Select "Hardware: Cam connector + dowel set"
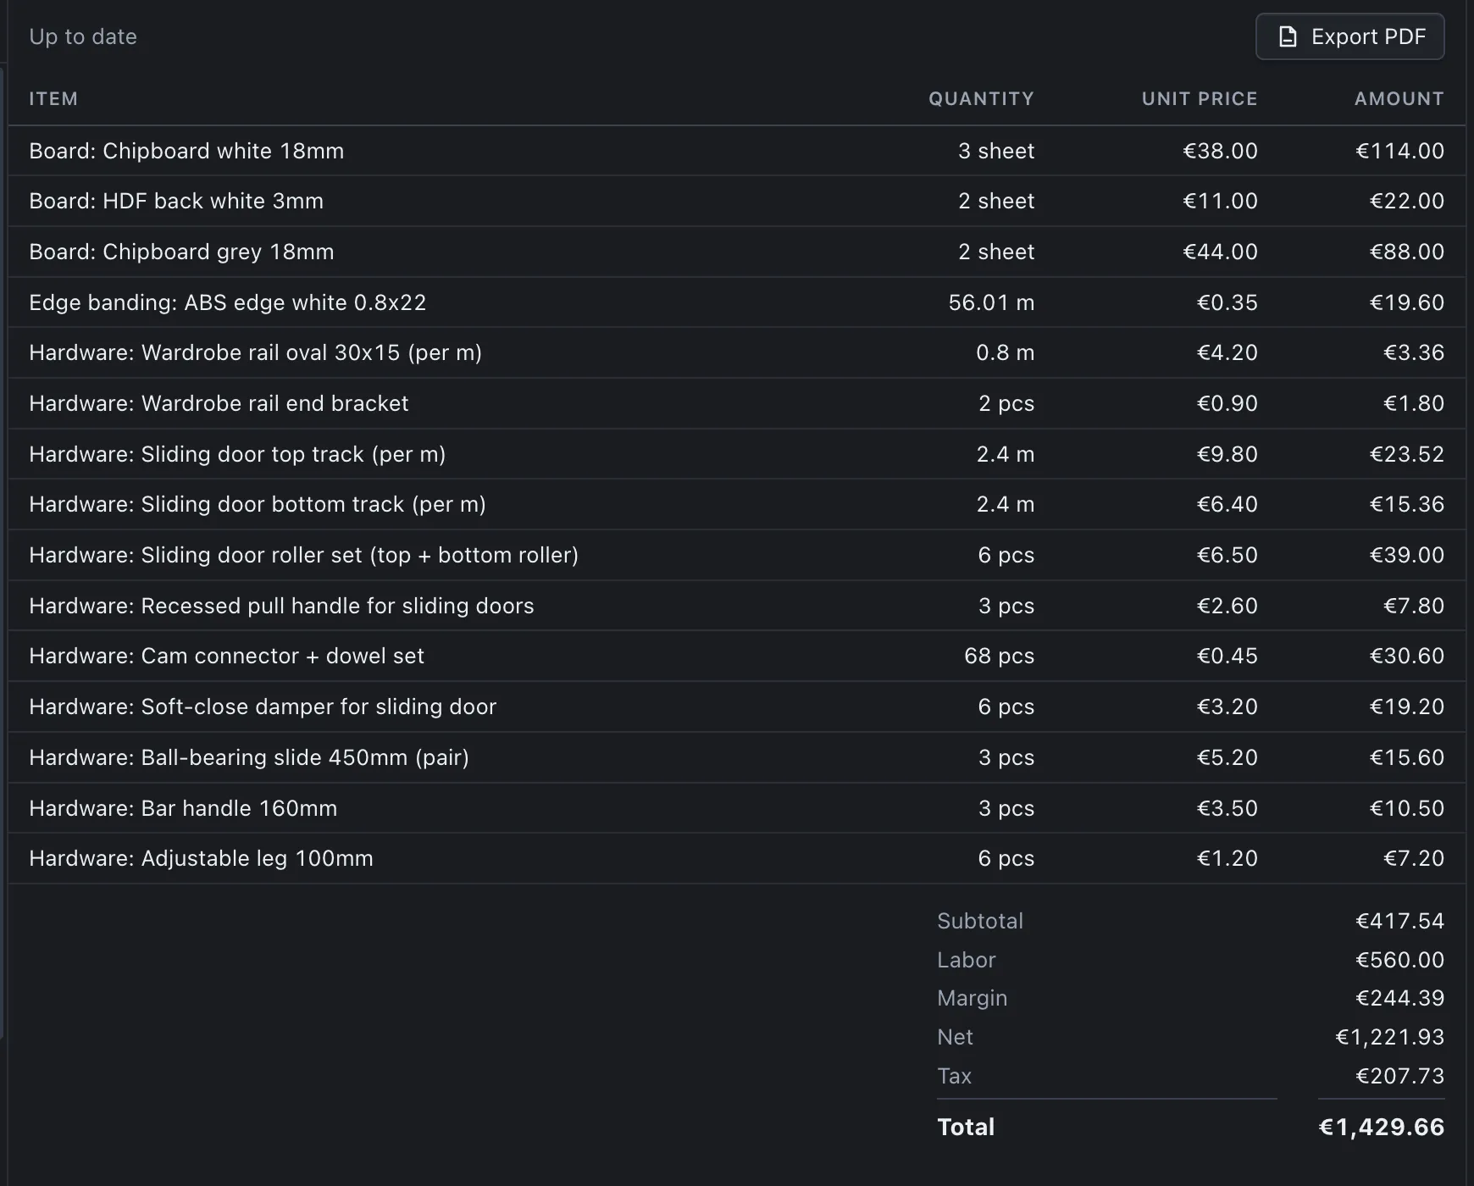Viewport: 1474px width, 1186px height. 226,656
